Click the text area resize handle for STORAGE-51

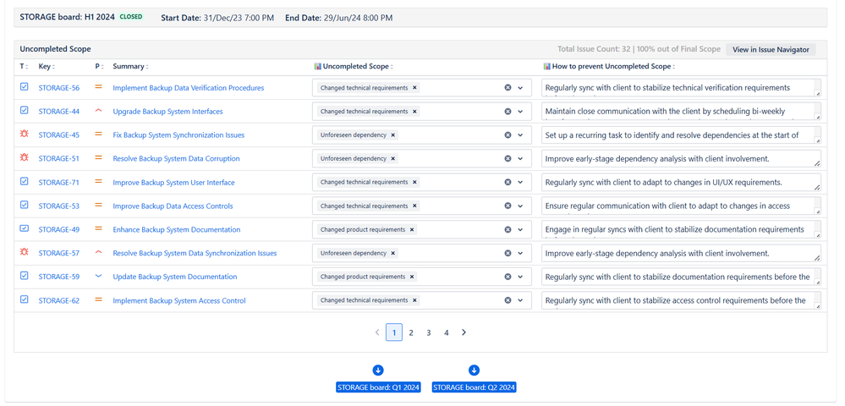pos(817,163)
